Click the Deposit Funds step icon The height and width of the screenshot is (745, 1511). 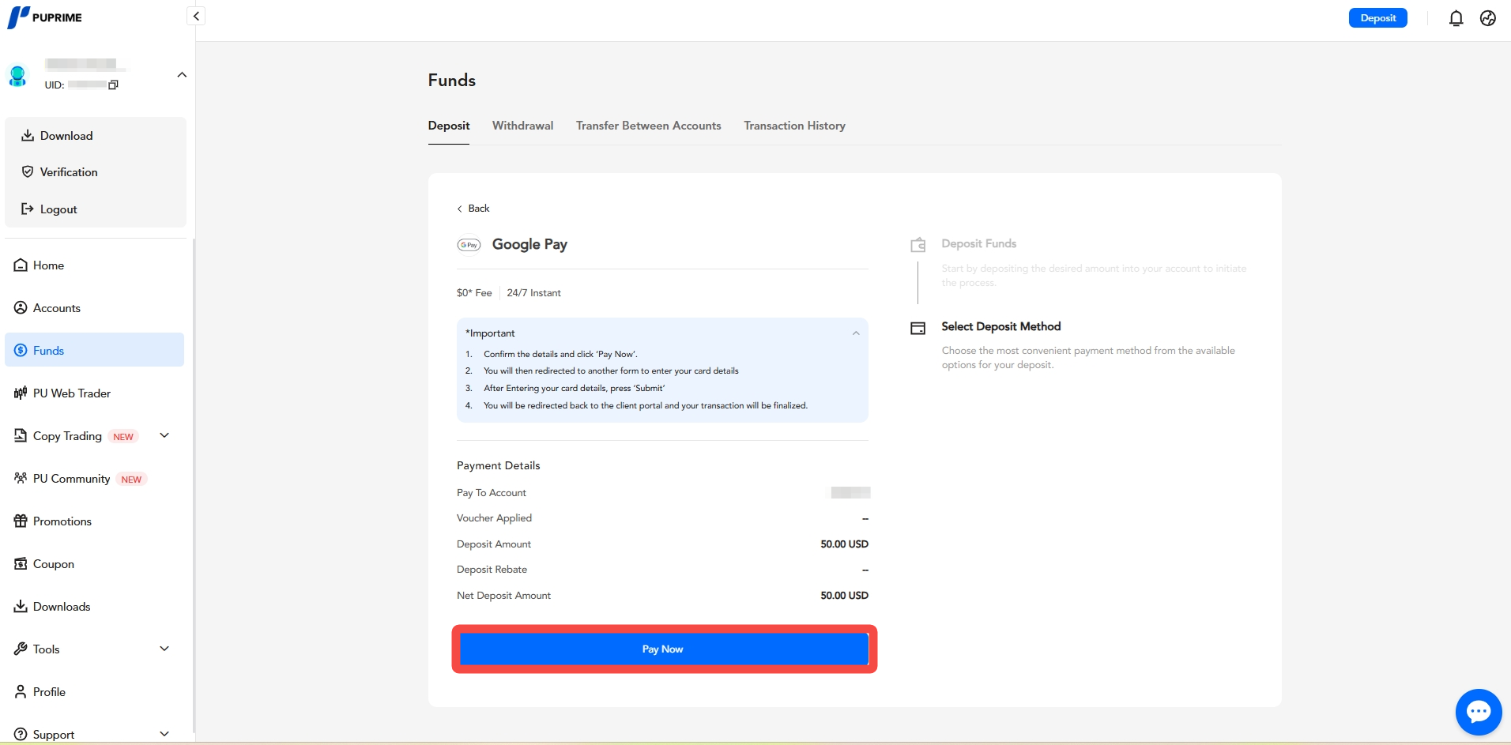(x=918, y=245)
